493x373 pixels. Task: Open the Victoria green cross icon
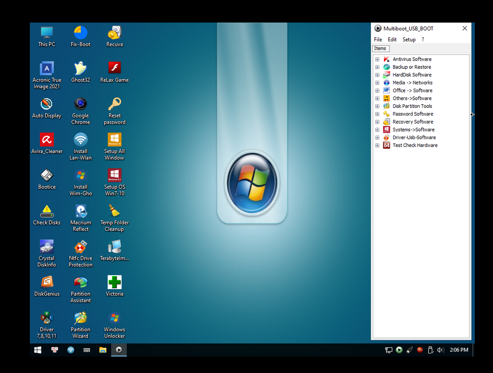(115, 286)
